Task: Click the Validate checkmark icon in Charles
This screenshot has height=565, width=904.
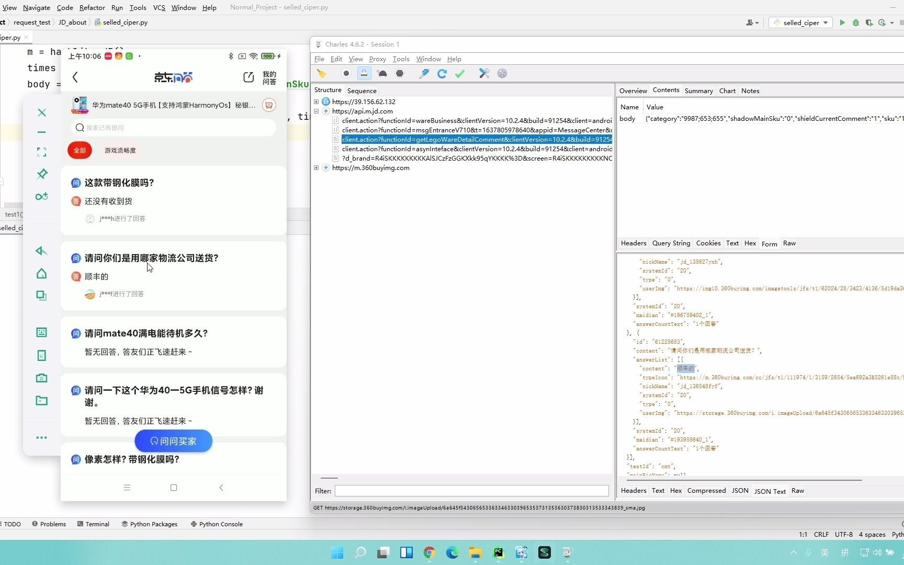Action: click(x=460, y=74)
